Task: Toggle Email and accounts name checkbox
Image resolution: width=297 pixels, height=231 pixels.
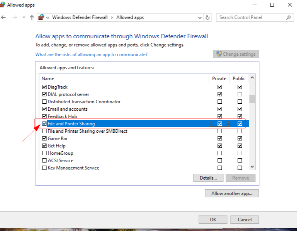Action: coord(44,109)
